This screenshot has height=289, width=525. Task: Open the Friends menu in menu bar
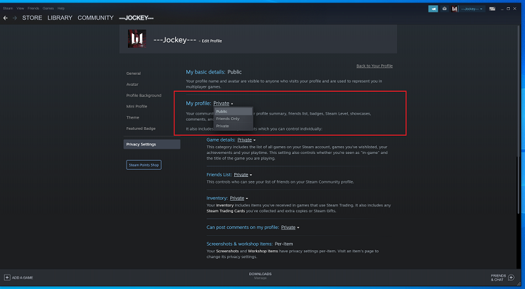[x=32, y=8]
